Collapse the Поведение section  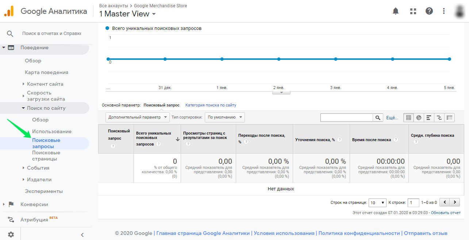click(x=4, y=47)
